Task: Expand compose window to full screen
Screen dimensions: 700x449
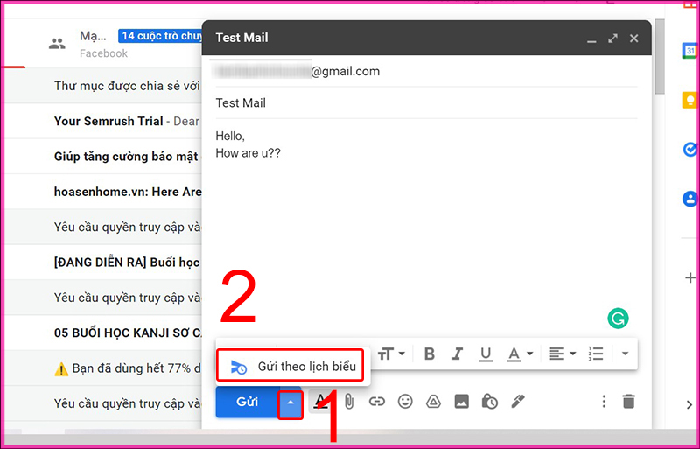Action: [x=613, y=39]
